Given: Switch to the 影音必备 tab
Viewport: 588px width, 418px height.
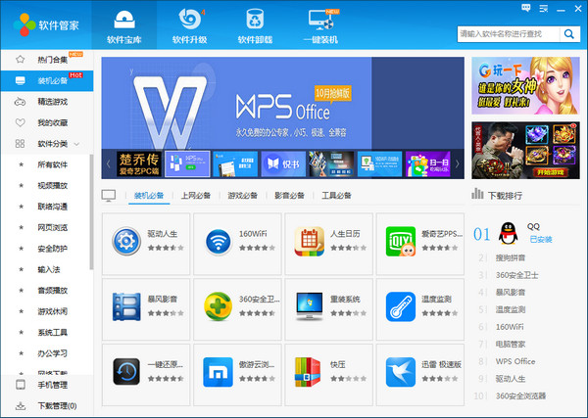Looking at the screenshot, I should 289,196.
